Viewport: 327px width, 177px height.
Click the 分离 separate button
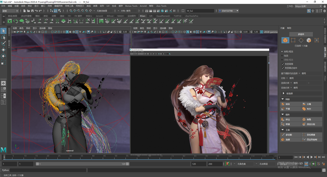(312, 104)
